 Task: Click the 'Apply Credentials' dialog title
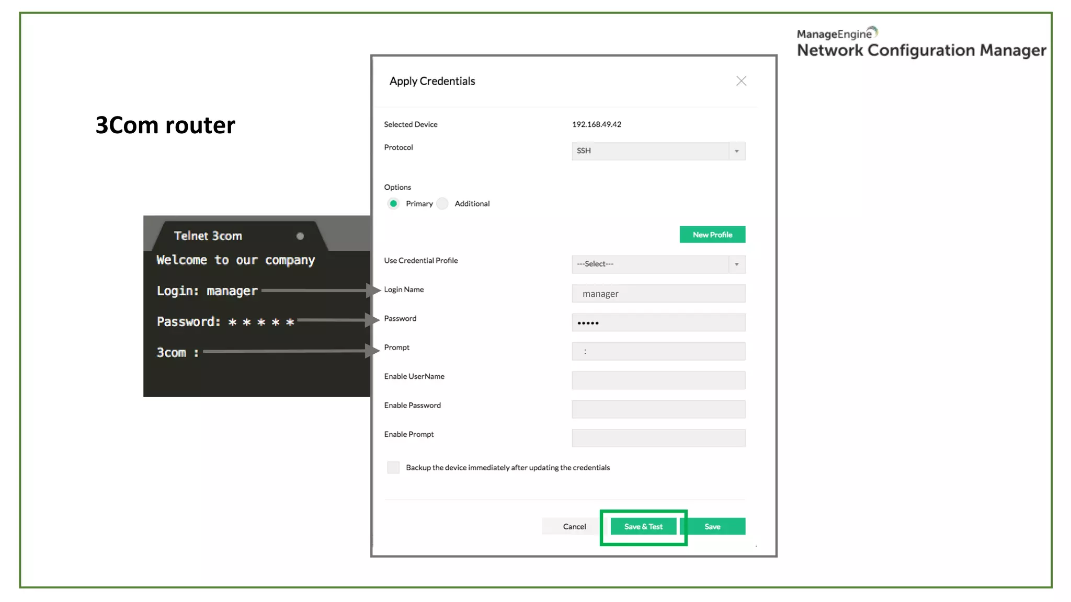[432, 81]
